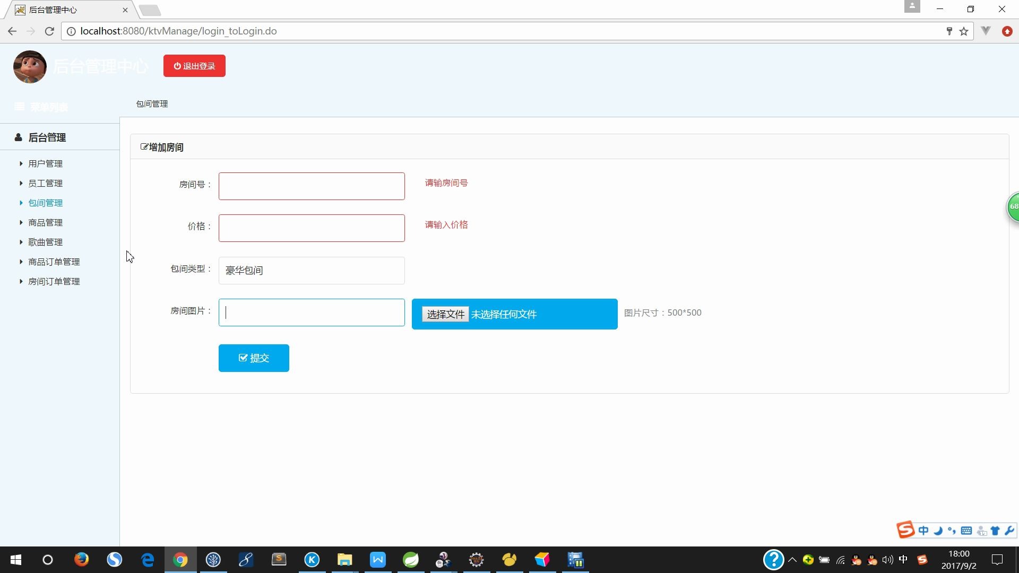Click the gray V extension icon
The image size is (1019, 573).
[986, 31]
